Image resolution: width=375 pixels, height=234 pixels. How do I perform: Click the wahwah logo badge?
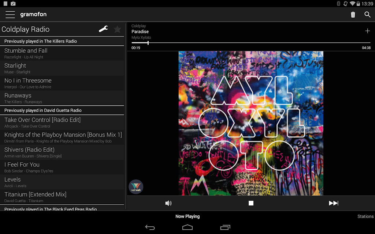[x=136, y=187]
